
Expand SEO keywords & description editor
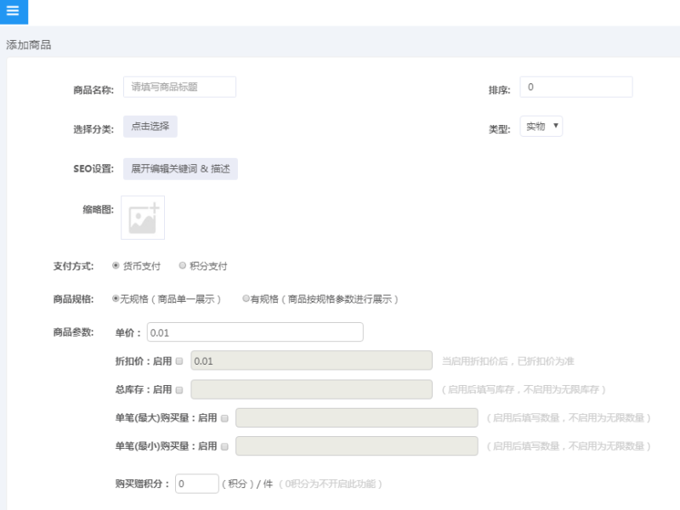point(180,168)
